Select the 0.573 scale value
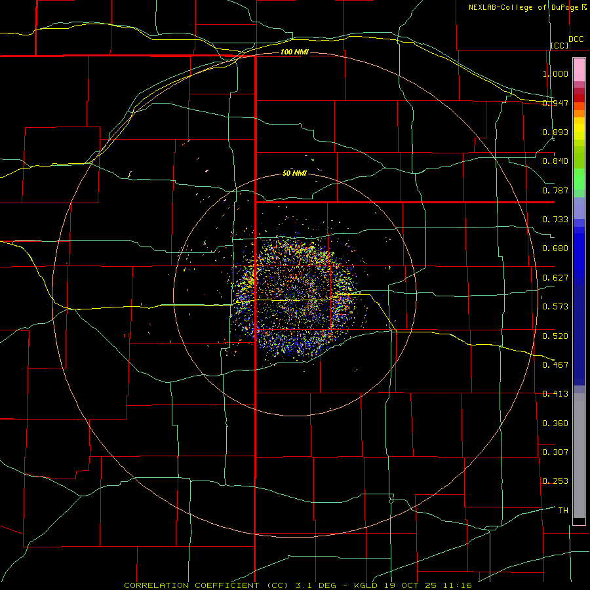This screenshot has width=590, height=590. pyautogui.click(x=555, y=307)
